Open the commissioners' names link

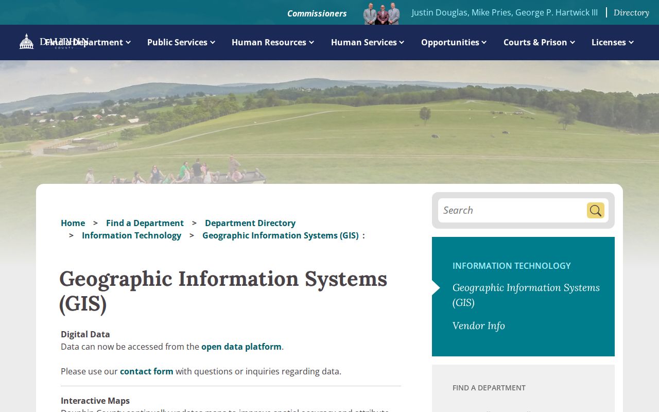tap(505, 12)
